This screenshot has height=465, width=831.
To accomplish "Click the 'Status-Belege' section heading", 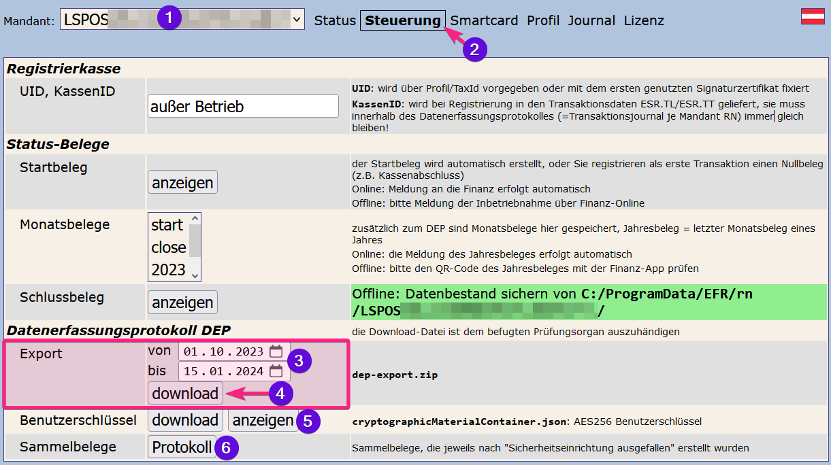I will 58,144.
